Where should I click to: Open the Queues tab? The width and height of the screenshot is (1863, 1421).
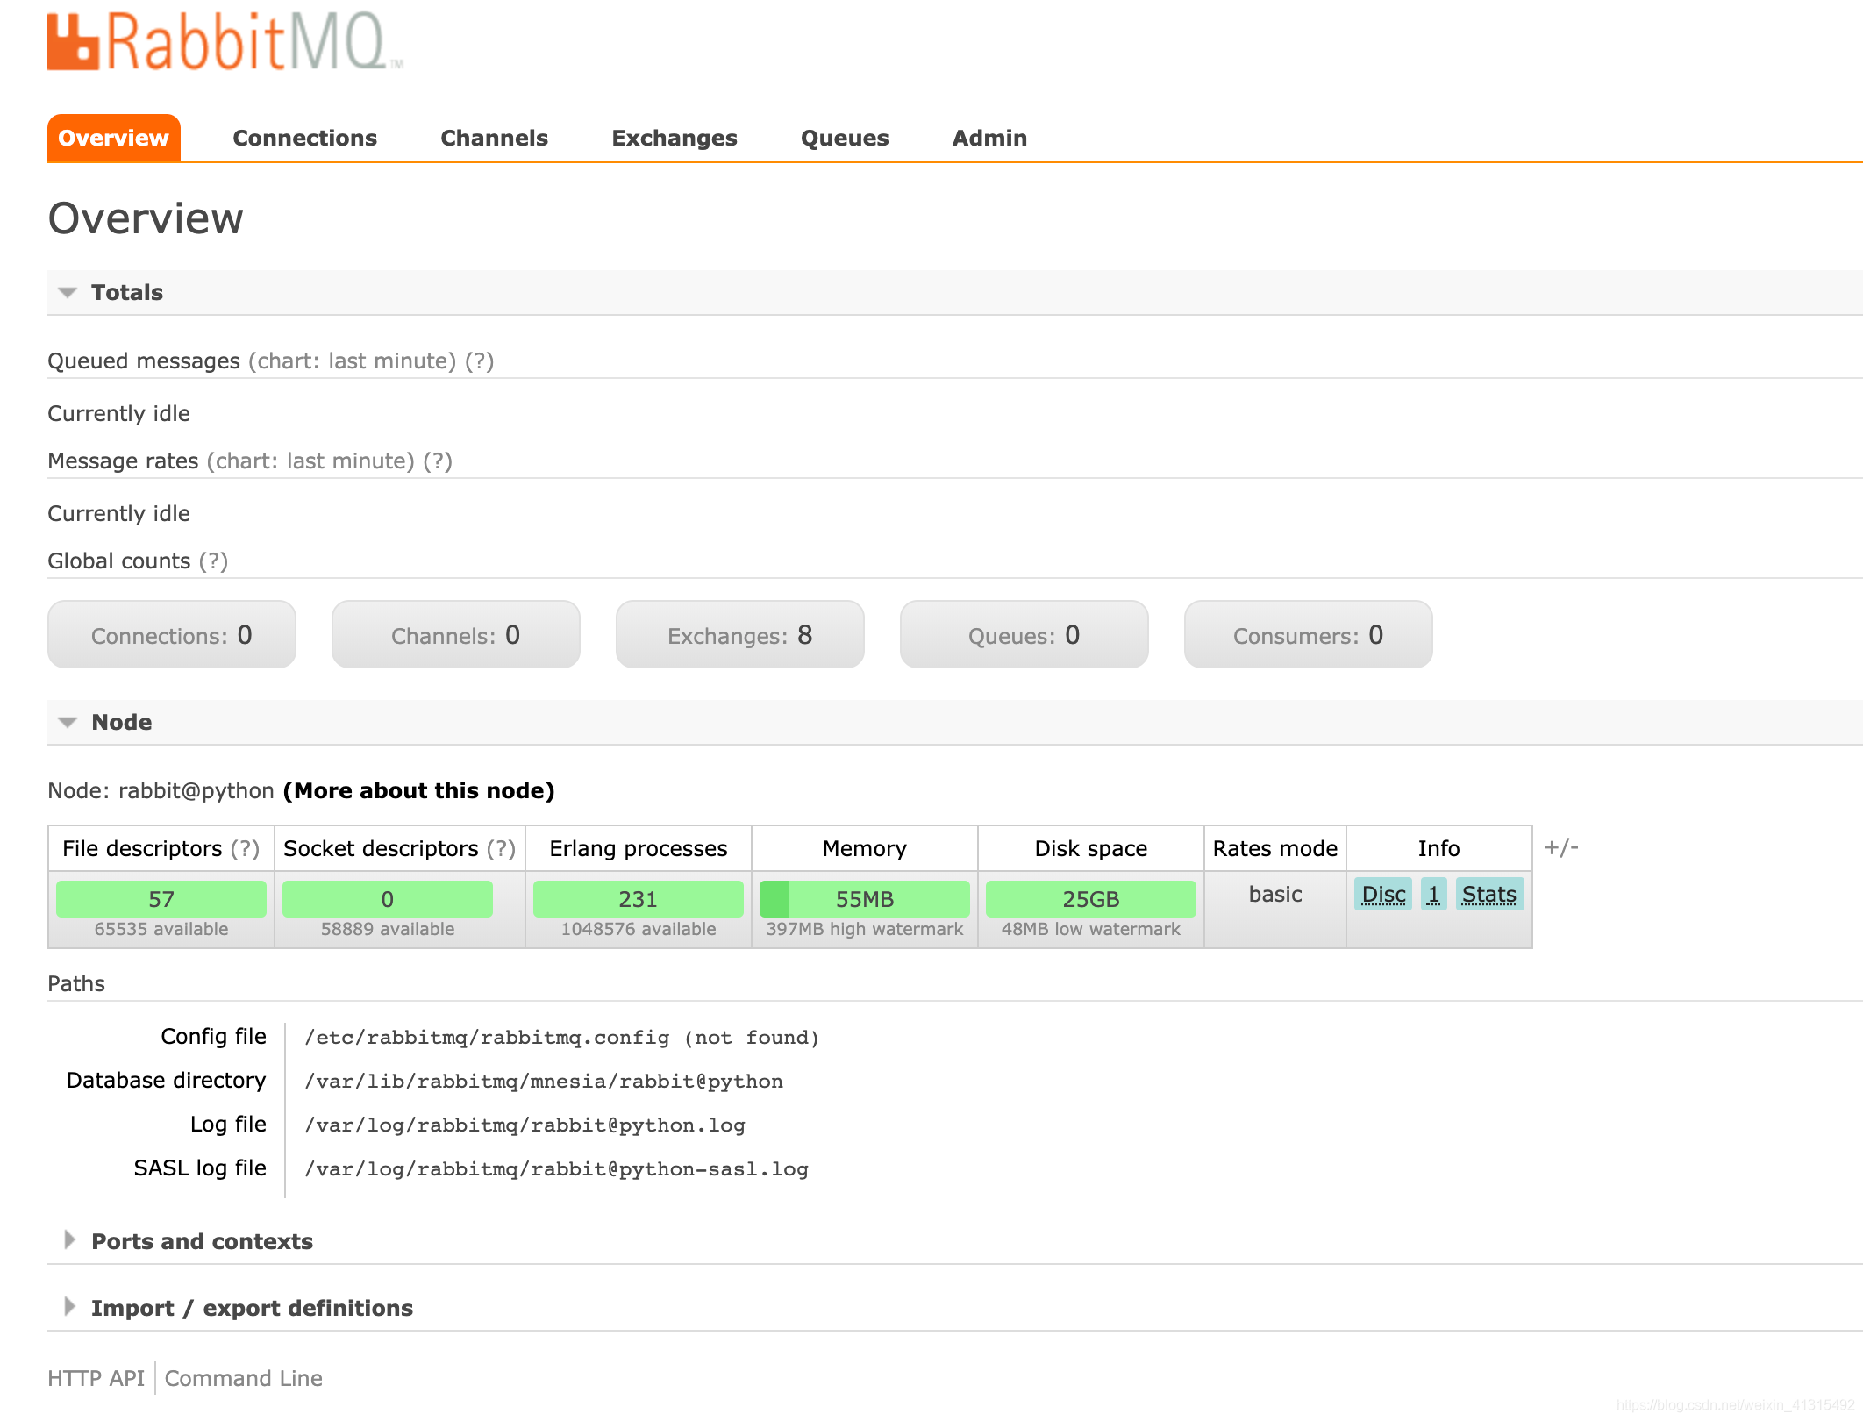coord(844,139)
